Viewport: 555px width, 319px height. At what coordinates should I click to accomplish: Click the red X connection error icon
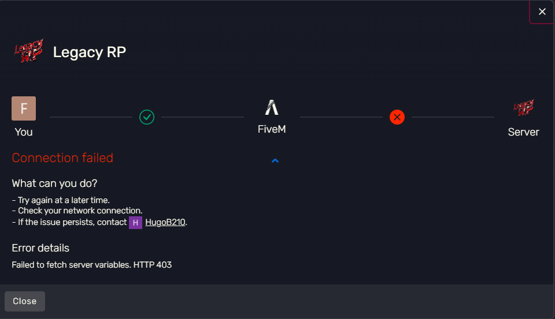397,117
